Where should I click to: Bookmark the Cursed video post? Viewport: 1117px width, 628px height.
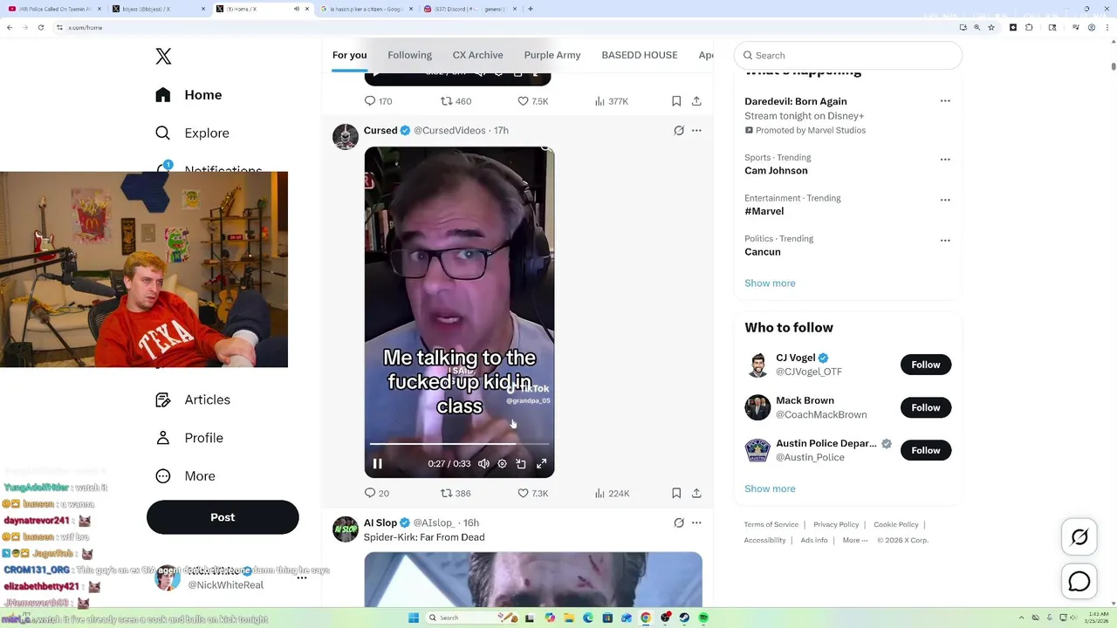tap(676, 493)
